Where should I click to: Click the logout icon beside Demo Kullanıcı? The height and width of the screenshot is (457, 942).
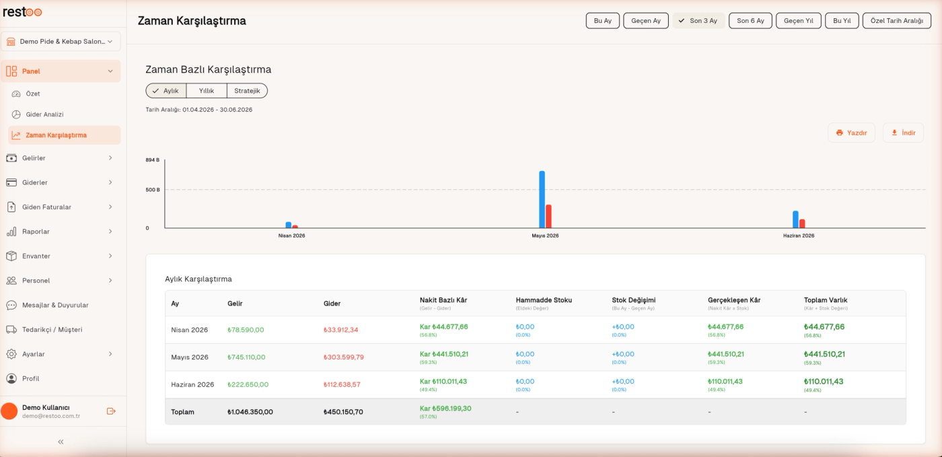click(x=112, y=411)
